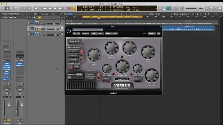Click the blue Catch Playhead button
Image resolution: width=223 pixels, height=125 pixels.
[70, 14]
